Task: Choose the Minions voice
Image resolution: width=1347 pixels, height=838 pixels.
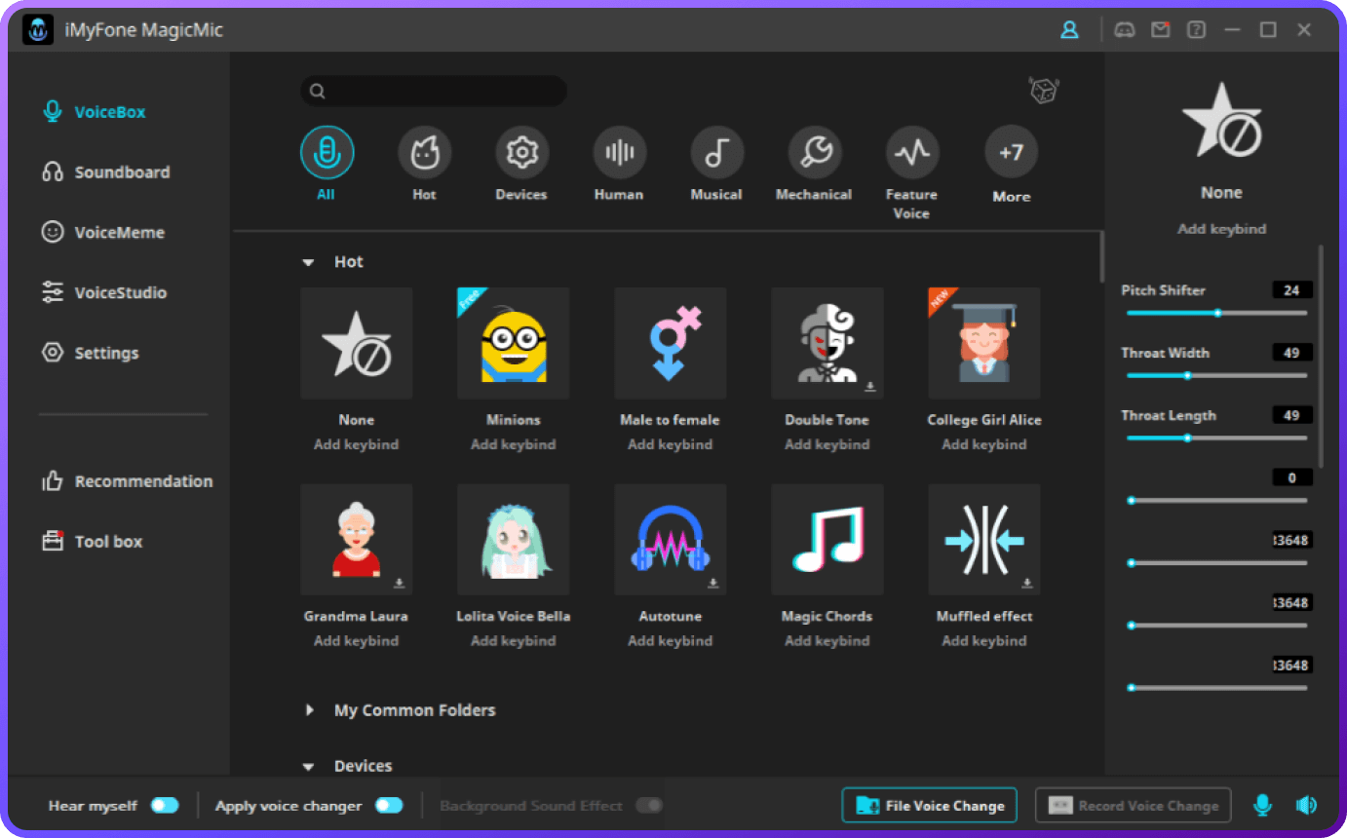Action: (514, 343)
